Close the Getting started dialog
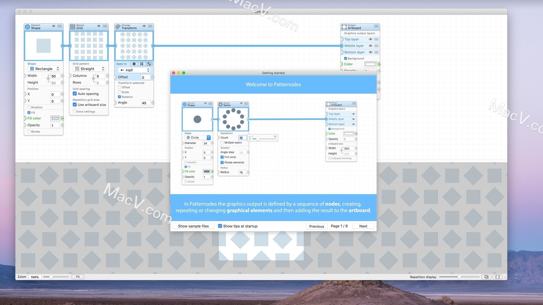 pyautogui.click(x=174, y=73)
